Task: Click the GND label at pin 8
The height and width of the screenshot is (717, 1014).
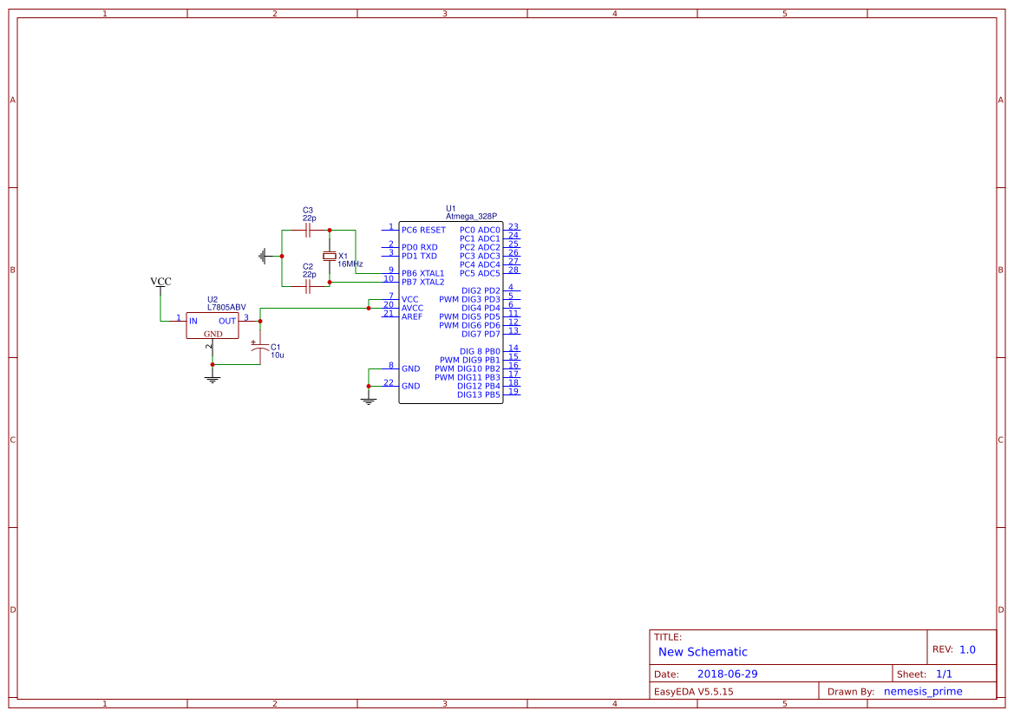Action: 410,369
